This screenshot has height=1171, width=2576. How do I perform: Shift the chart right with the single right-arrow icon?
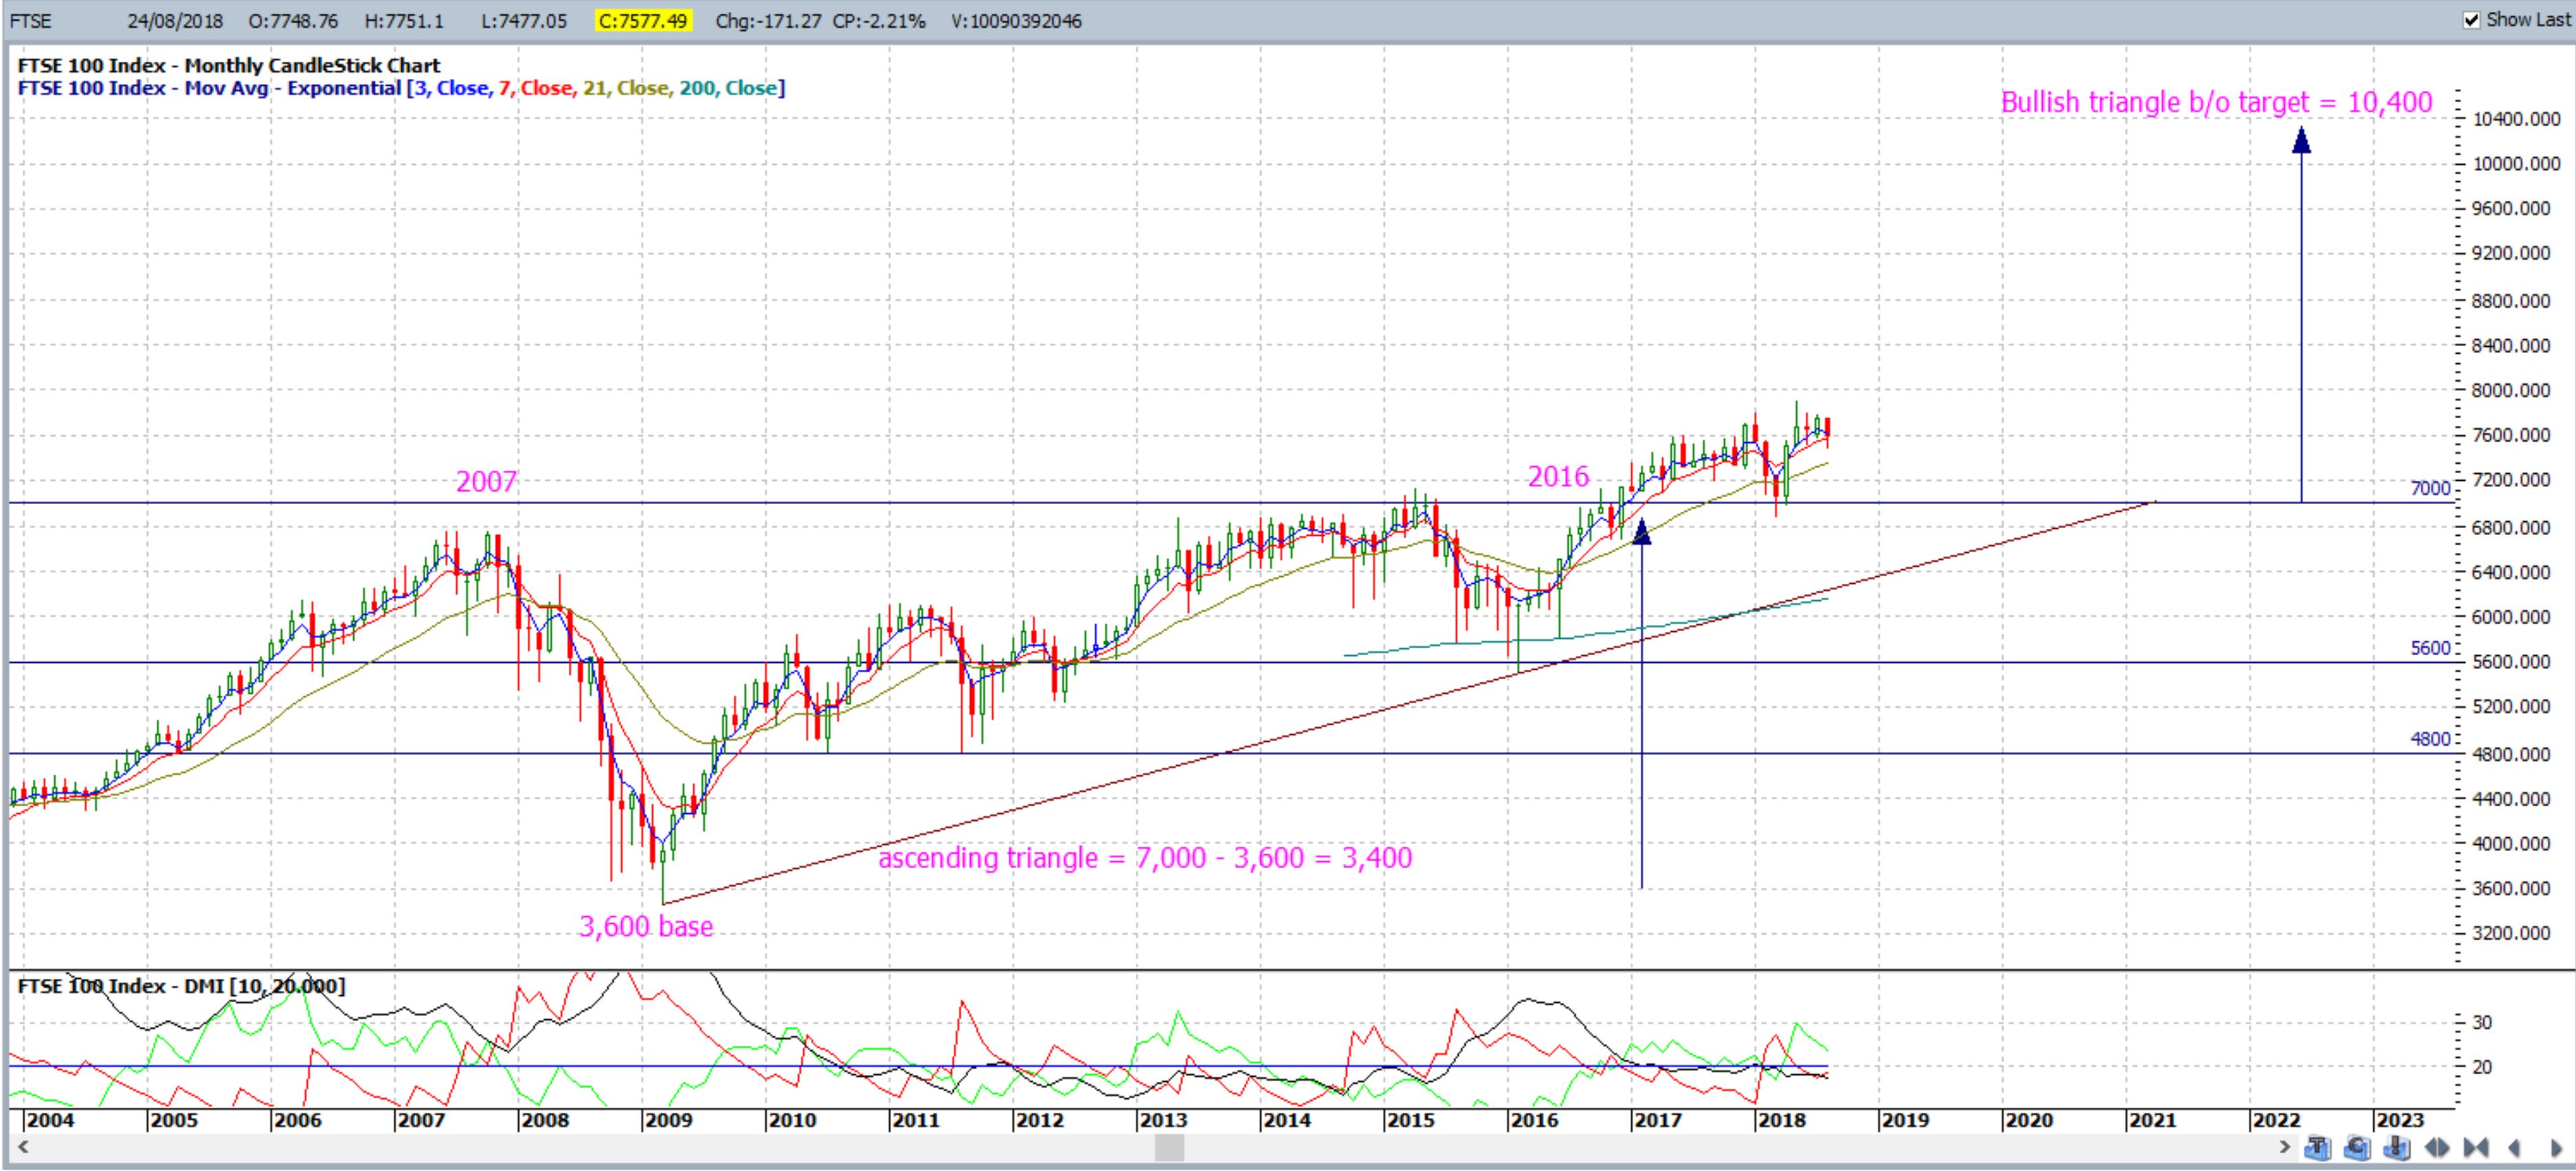tap(2556, 1148)
